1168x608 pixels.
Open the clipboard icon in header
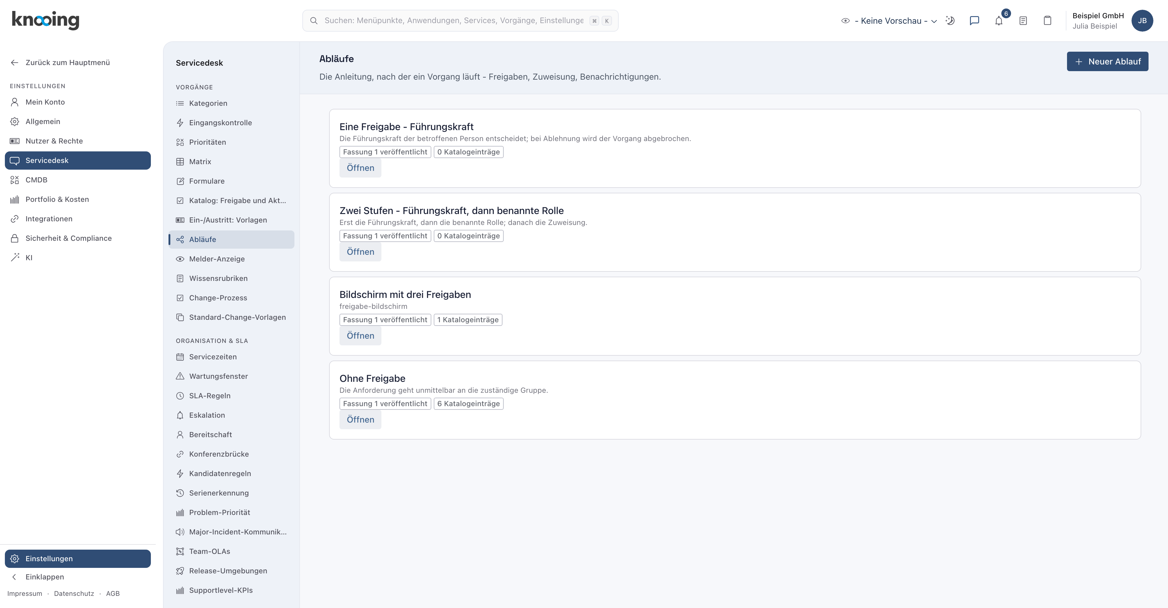coord(1047,20)
